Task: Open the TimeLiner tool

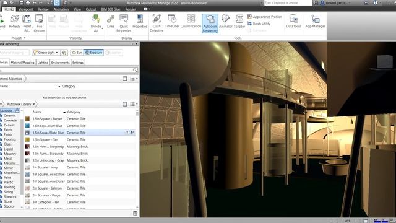Action: coord(172,21)
